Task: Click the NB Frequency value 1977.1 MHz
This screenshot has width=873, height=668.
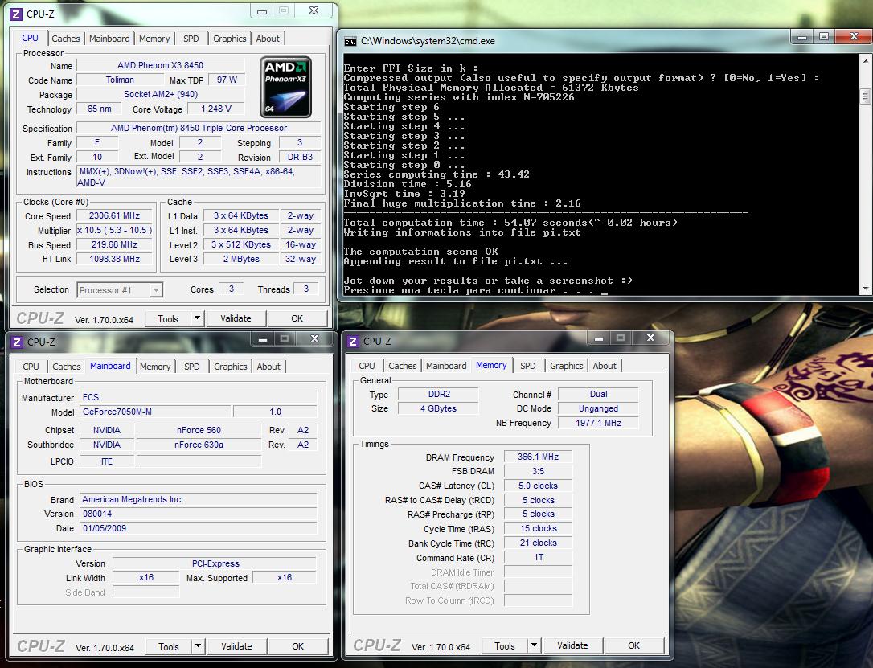Action: click(599, 423)
